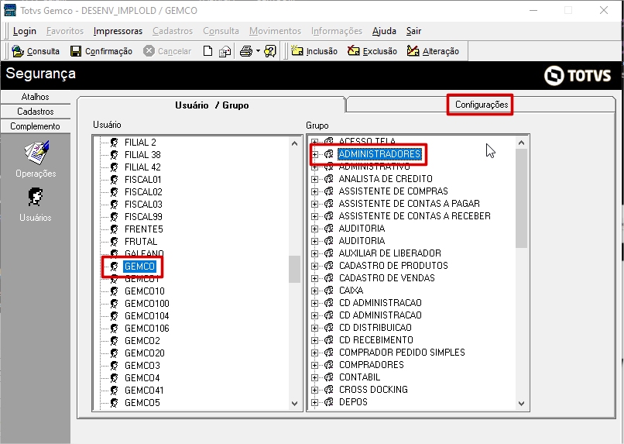Viewport: 624px width, 444px height.
Task: Click the group icon beside CD DISTRIBUICAO
Action: (x=329, y=327)
